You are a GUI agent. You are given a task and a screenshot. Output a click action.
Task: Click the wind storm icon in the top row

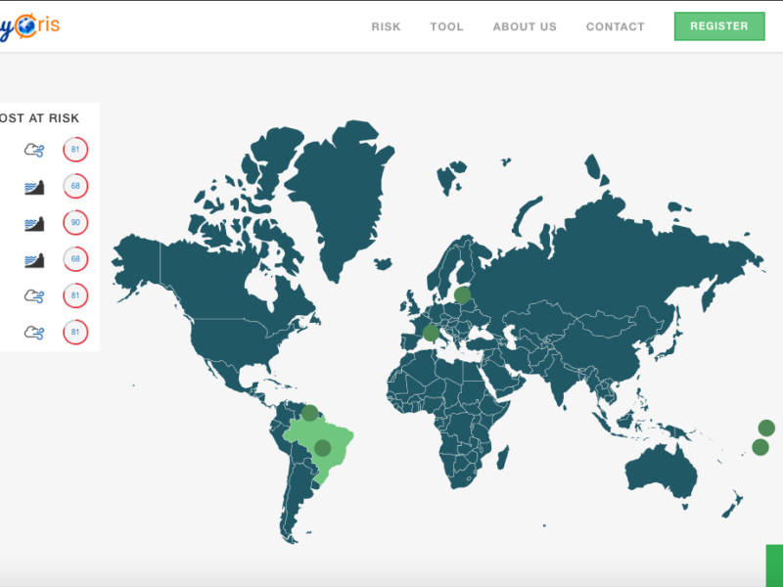coord(34,150)
